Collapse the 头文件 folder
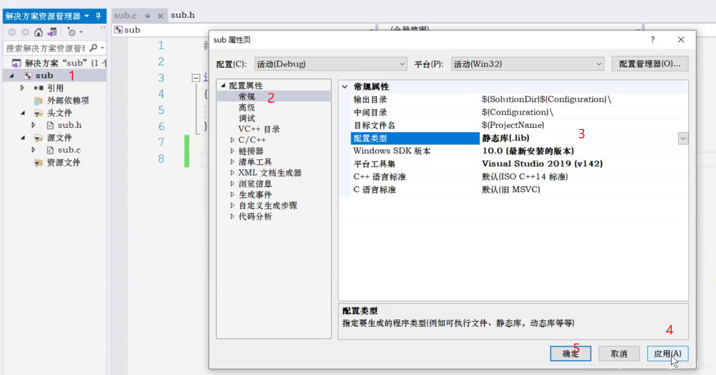Viewport: 716px width, 375px height. coord(23,113)
